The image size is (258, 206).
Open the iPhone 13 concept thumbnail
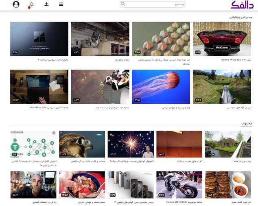[x=131, y=185]
